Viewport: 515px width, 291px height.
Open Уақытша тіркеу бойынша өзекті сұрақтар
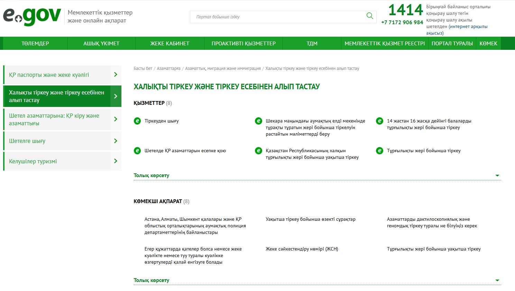[x=310, y=219]
